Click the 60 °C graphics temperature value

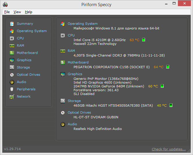tap(153, 86)
